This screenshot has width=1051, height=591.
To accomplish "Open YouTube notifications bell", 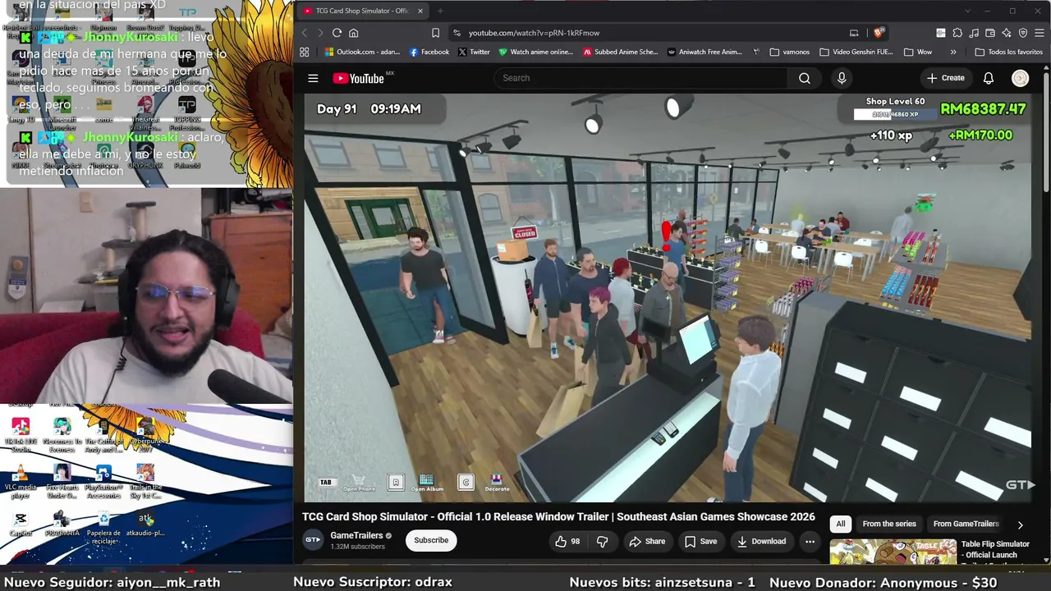I will [x=989, y=78].
